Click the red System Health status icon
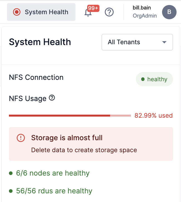Viewport: 181px width, 202px height. pyautogui.click(x=17, y=12)
